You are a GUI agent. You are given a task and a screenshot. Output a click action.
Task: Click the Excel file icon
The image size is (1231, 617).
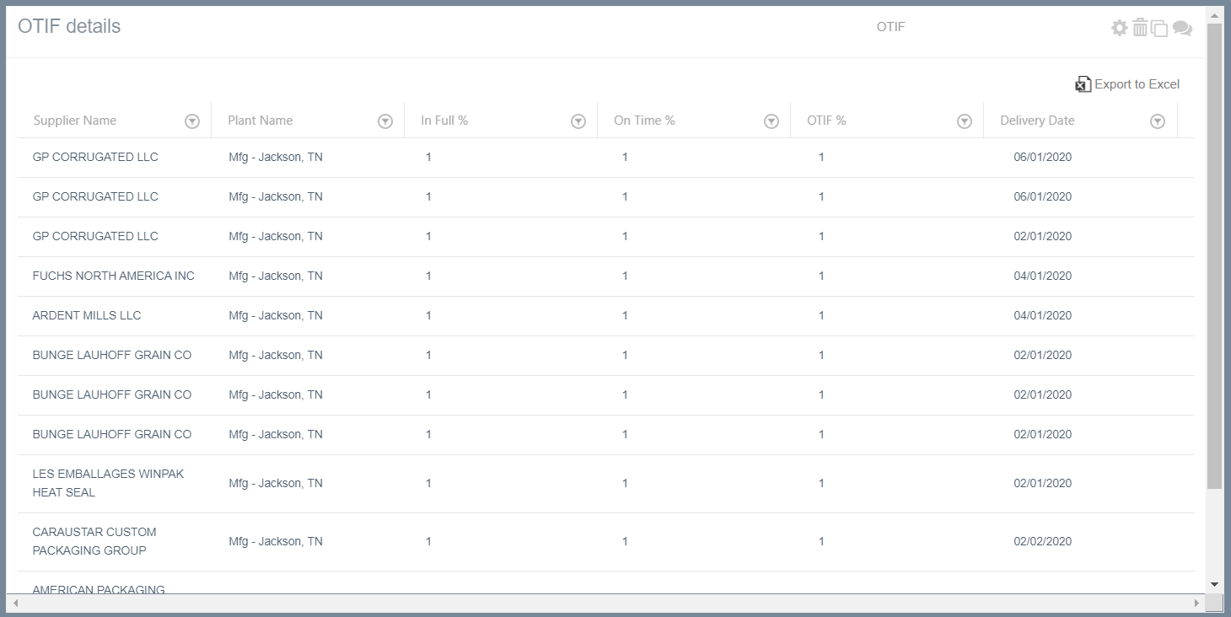click(1083, 84)
